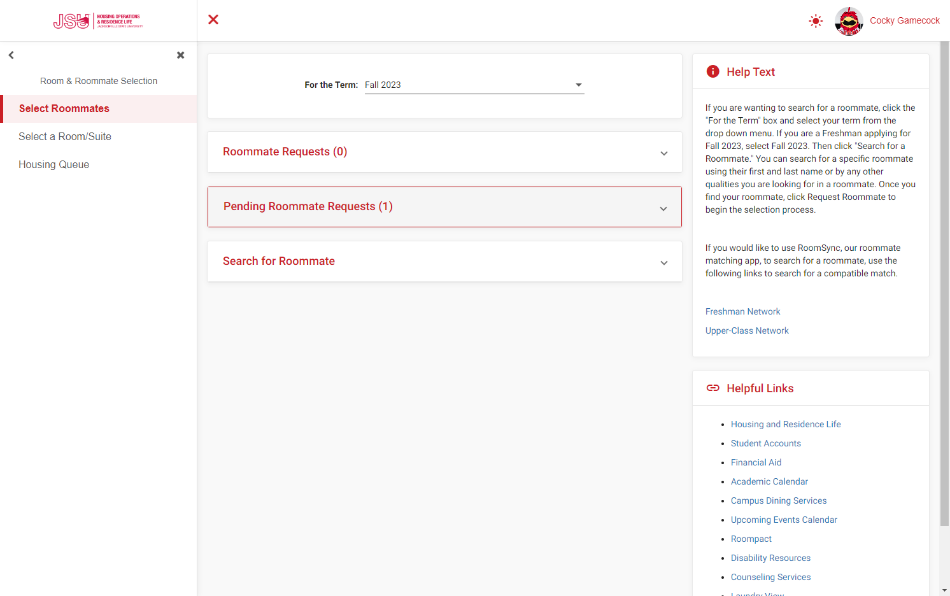Click the Cocky Gamecock username

904,20
